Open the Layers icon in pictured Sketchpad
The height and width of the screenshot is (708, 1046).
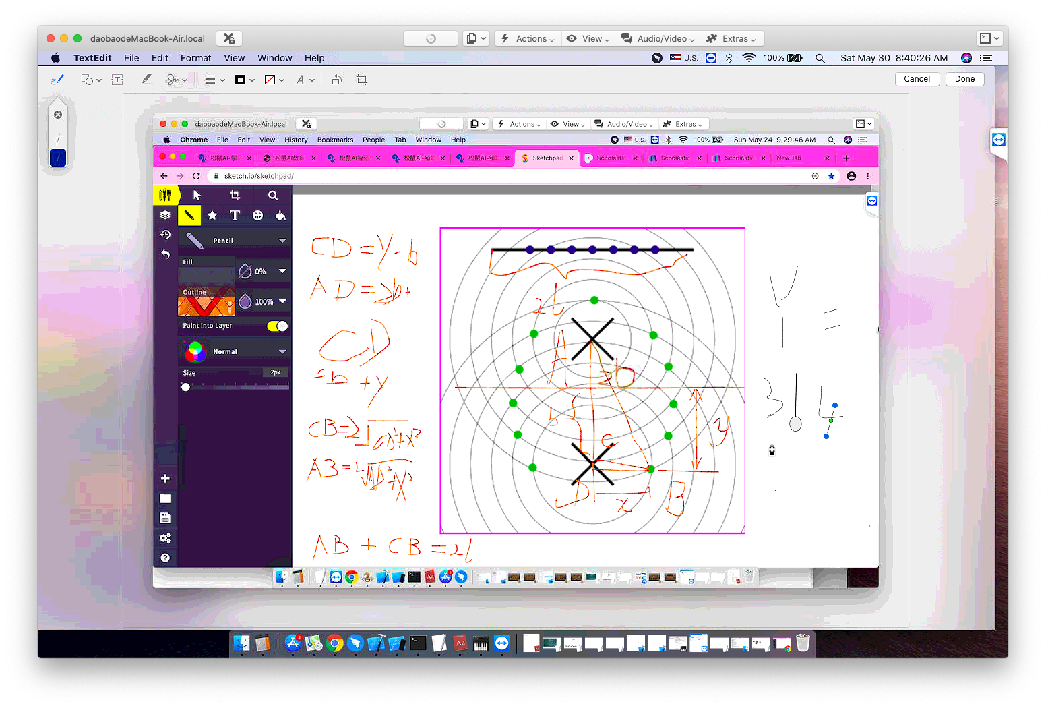point(165,215)
